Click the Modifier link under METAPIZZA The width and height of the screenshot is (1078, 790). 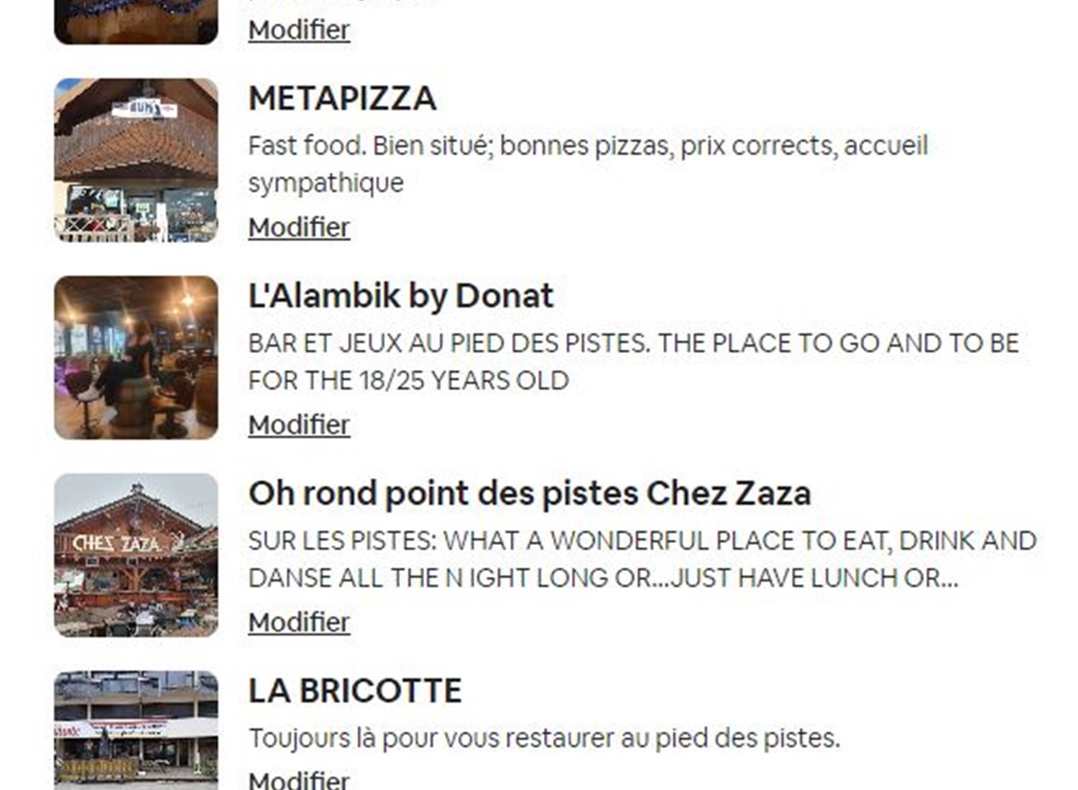point(299,228)
